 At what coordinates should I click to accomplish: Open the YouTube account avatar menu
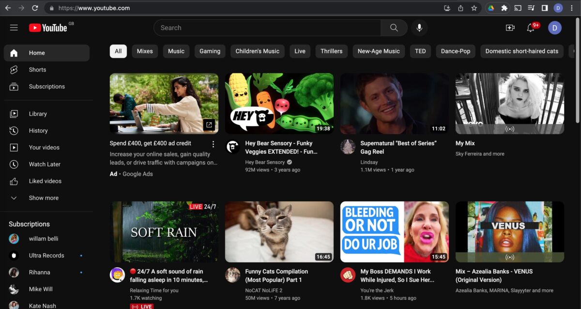coord(555,28)
